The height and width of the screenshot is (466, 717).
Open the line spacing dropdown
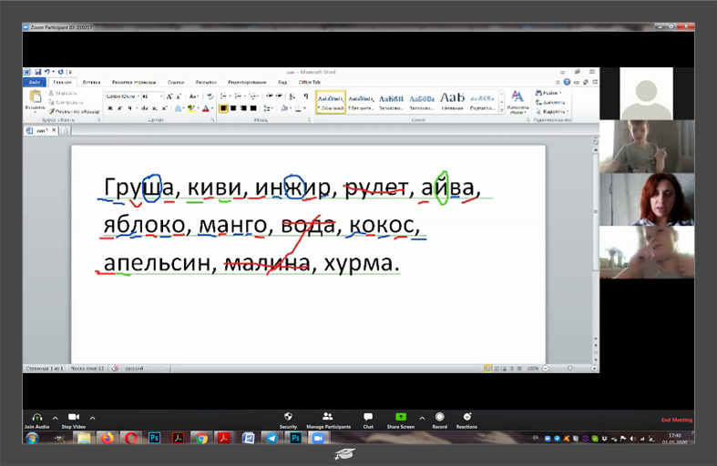(269, 108)
